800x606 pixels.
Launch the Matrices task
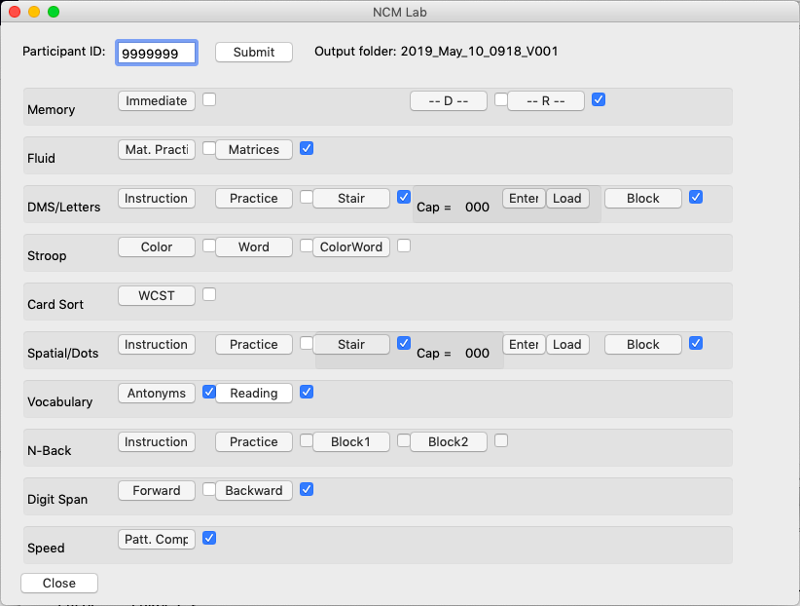tap(254, 149)
